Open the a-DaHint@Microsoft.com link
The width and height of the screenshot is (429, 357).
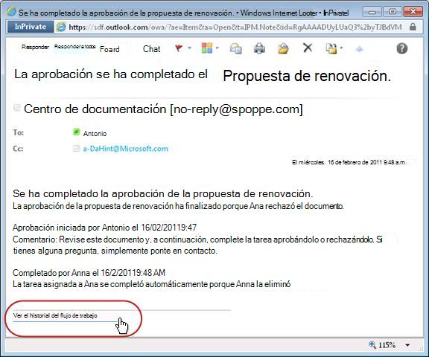126,149
